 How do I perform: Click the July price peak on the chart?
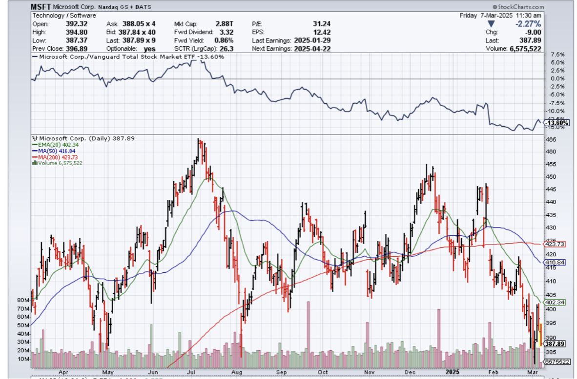199,140
